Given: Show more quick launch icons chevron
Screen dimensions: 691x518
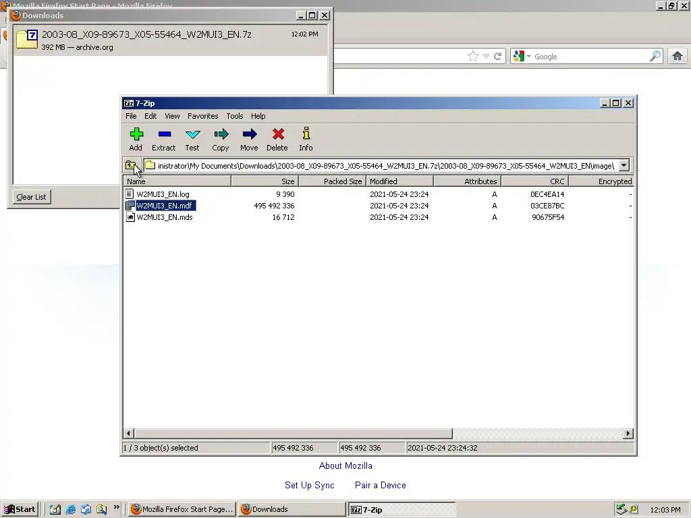Looking at the screenshot, I should 116,507.
